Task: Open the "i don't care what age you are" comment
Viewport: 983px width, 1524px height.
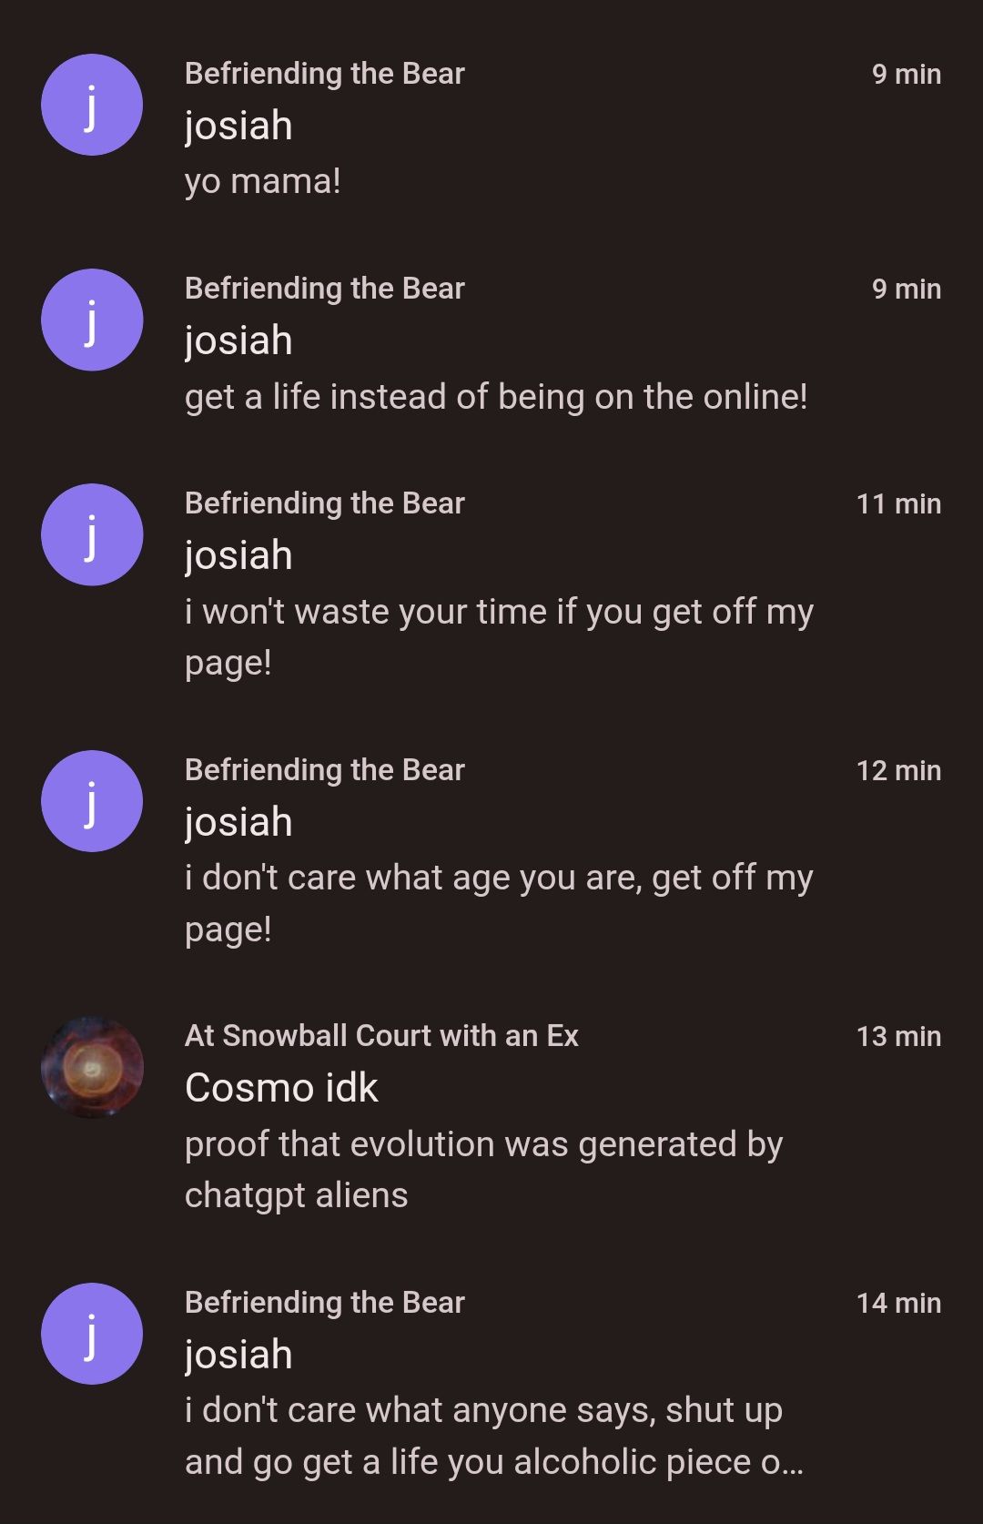Action: (x=499, y=903)
